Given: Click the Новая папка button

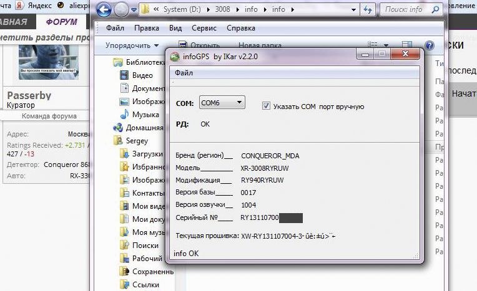Looking at the screenshot, I should pyautogui.click(x=258, y=45).
